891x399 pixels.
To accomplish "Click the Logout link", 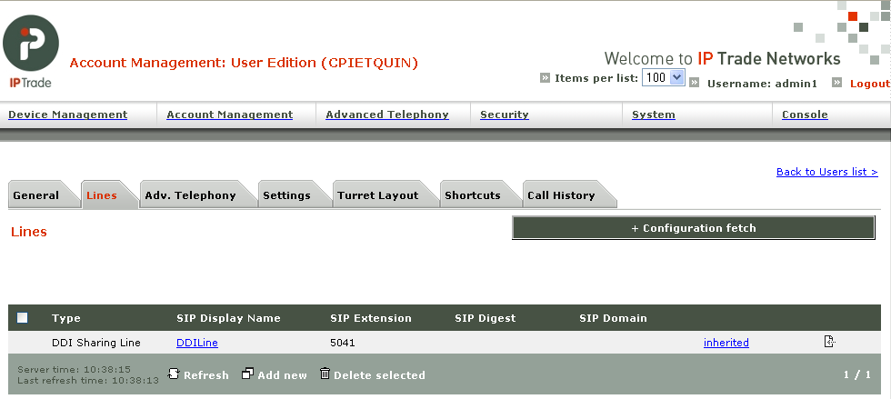I will pos(870,84).
